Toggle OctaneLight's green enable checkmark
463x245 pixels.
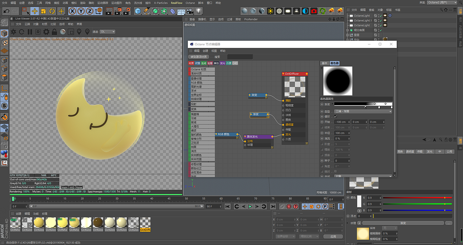(381, 16)
